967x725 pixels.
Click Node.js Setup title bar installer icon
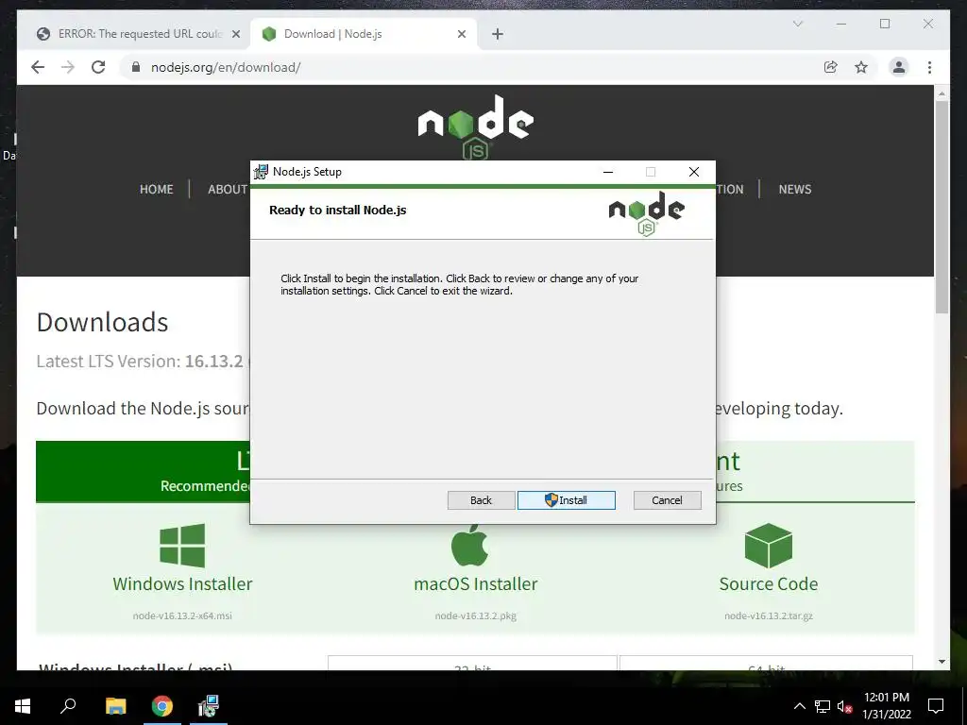click(x=261, y=172)
